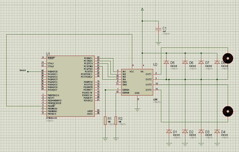Click the OUT4 pin label
This screenshot has width=239, height=152.
point(148,90)
